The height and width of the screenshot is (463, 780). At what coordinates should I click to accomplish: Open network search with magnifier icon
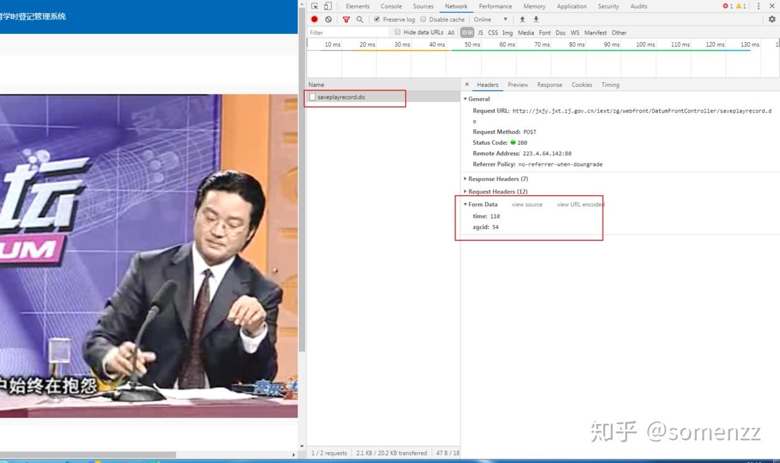[359, 20]
